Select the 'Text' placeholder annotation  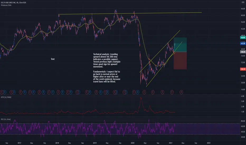(x=53, y=59)
